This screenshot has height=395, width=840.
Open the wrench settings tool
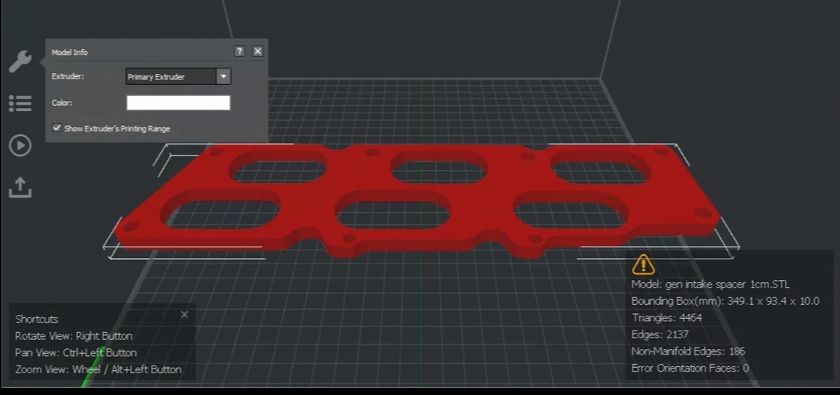coord(20,61)
